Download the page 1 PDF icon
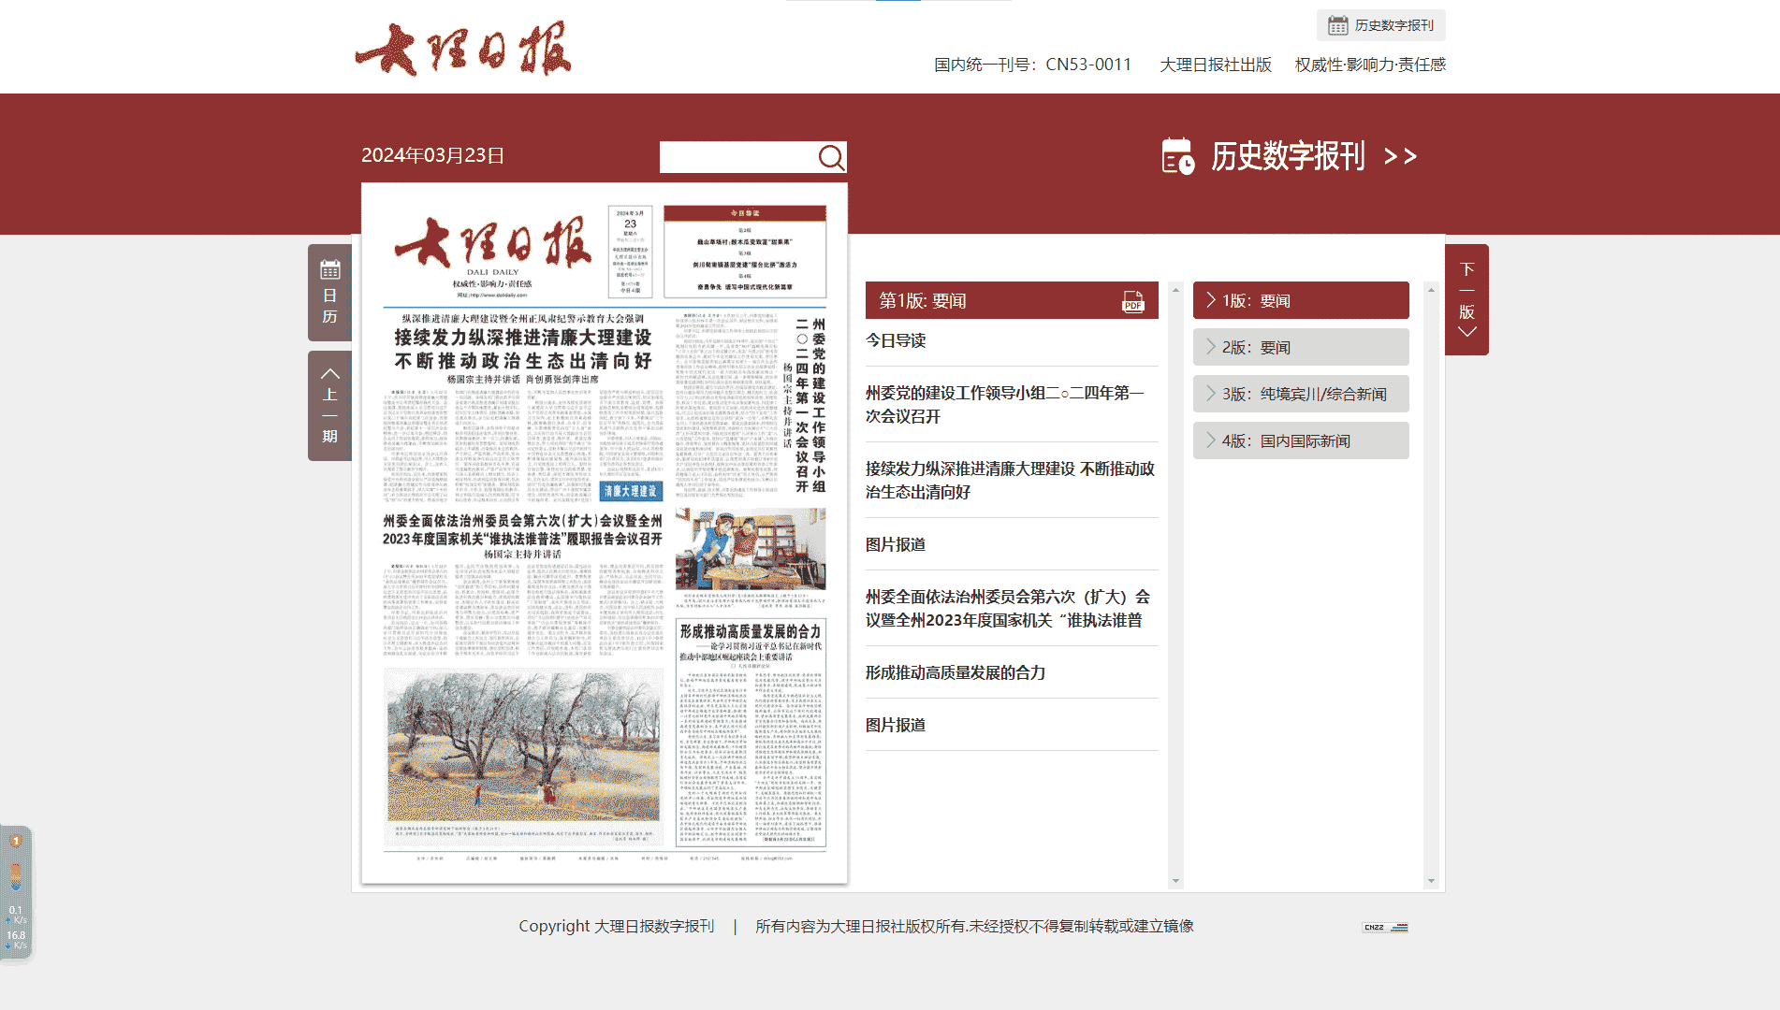 click(1133, 301)
